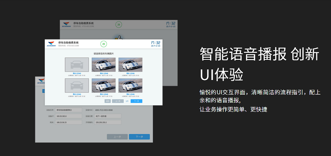Choose the rightmost white car photo in top row
331x156 pixels.
130,65
